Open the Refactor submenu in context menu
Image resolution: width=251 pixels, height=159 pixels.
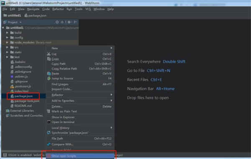coord(80,95)
